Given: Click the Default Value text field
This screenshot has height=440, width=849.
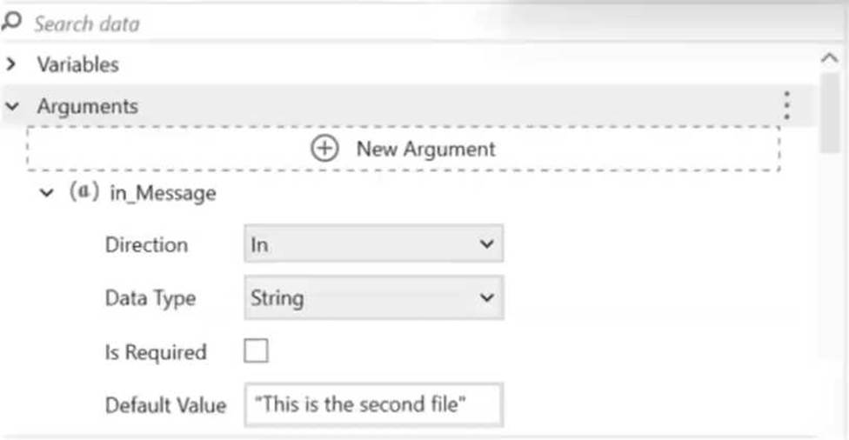Looking at the screenshot, I should [x=373, y=404].
